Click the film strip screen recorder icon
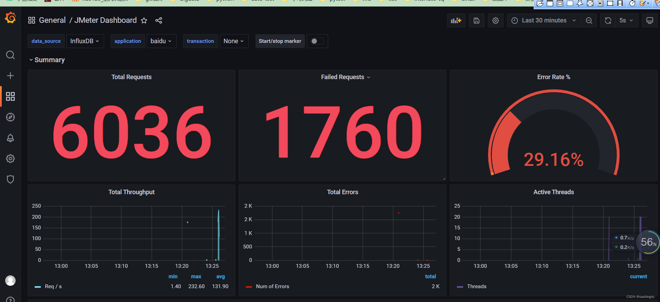Viewport: 660px width, 302px height. pyautogui.click(x=620, y=3)
